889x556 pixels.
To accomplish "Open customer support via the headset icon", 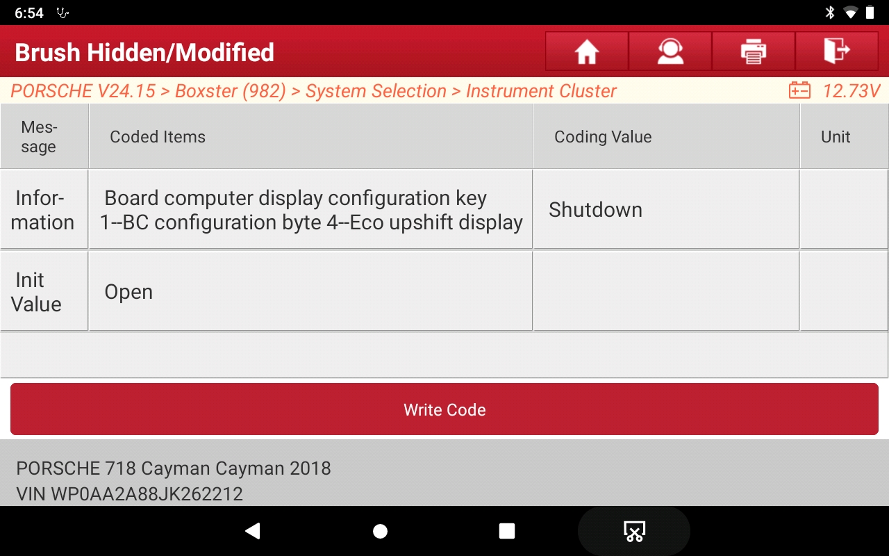I will pos(670,51).
